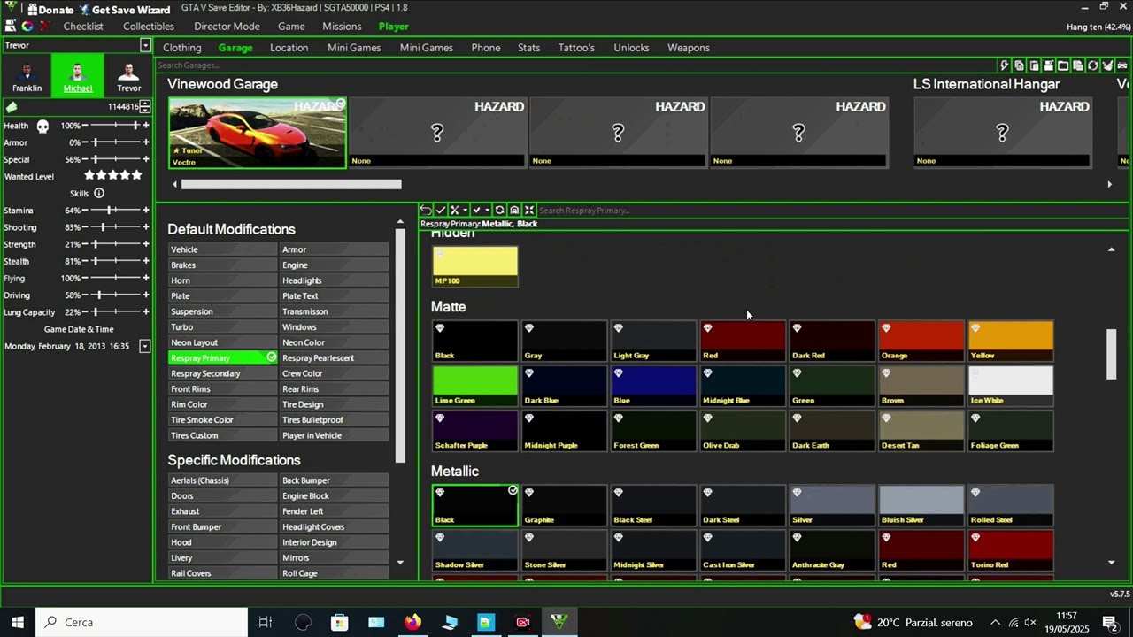The height and width of the screenshot is (637, 1133).
Task: Open Microsoft Store from the taskbar
Action: (339, 622)
